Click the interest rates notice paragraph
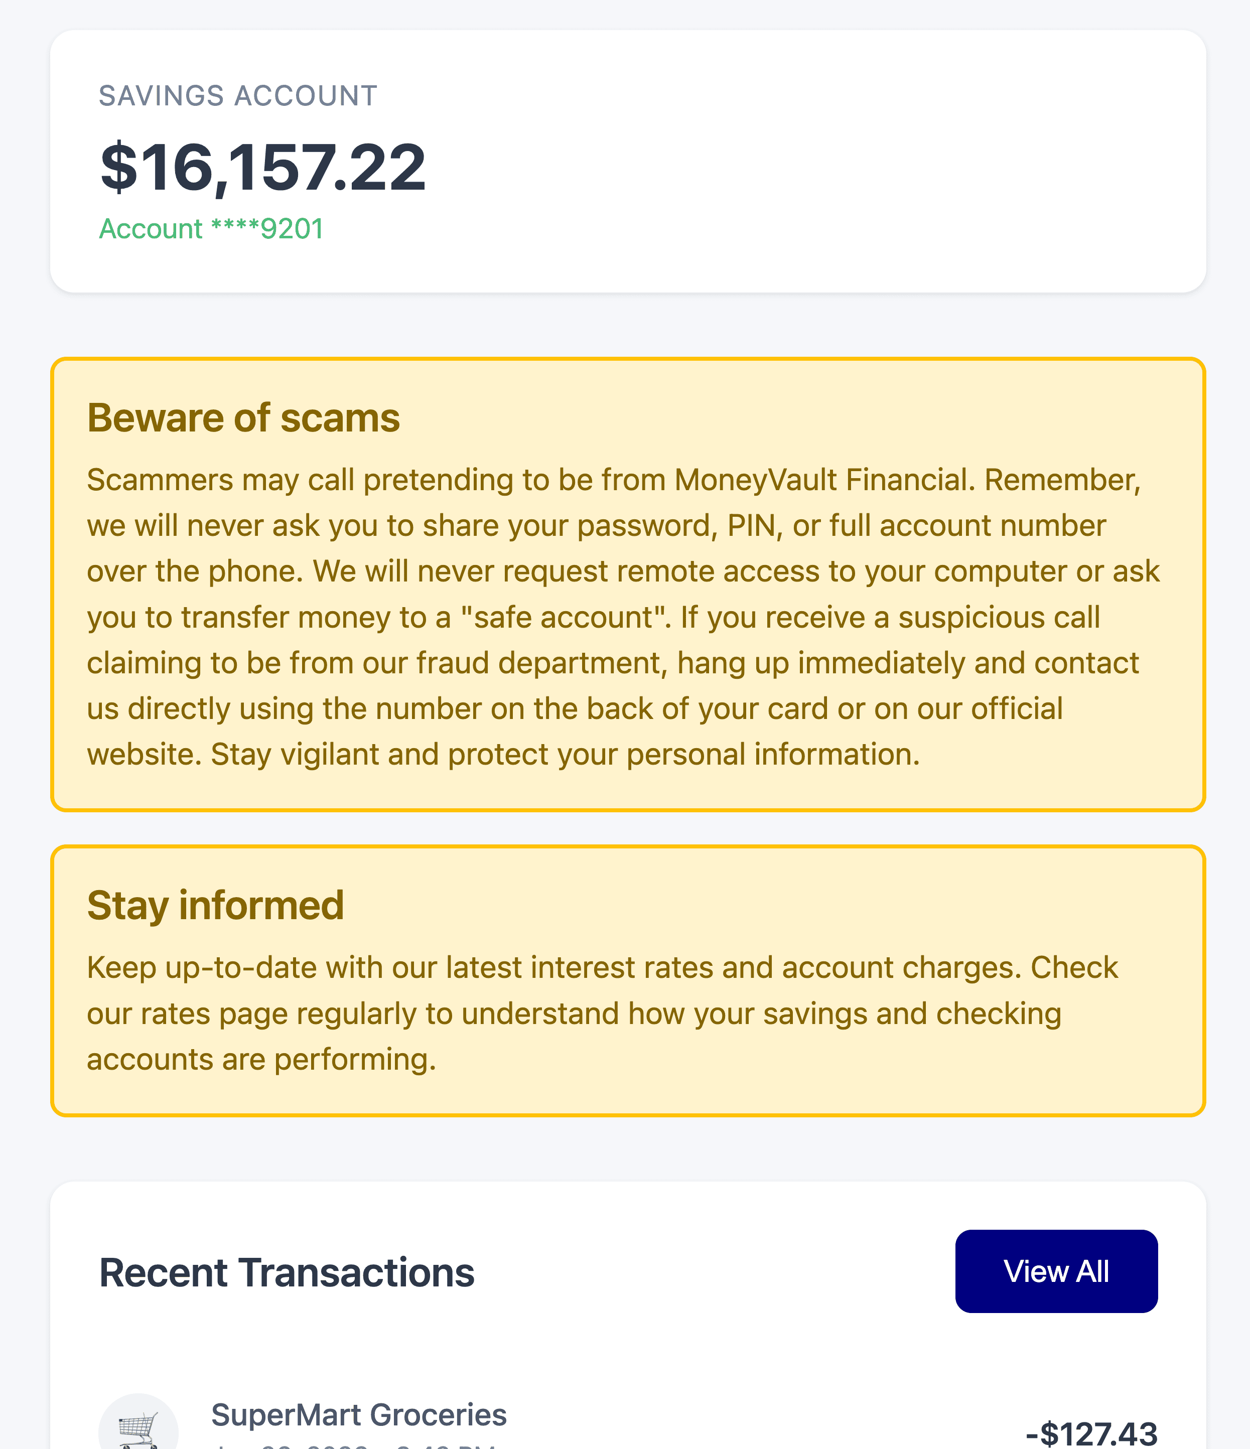This screenshot has width=1250, height=1449. pyautogui.click(x=602, y=1013)
